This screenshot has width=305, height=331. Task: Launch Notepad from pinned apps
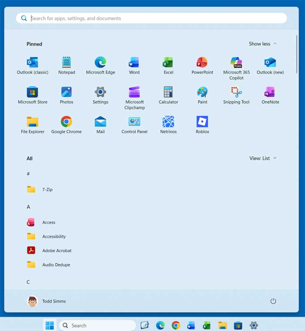[67, 65]
